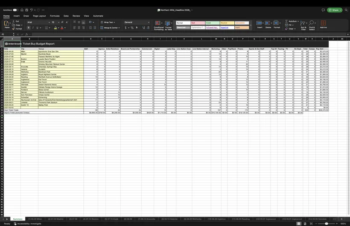Image resolution: width=350 pixels, height=226 pixels.
Task: Expand the Clear dropdown
Action: [x=295, y=29]
